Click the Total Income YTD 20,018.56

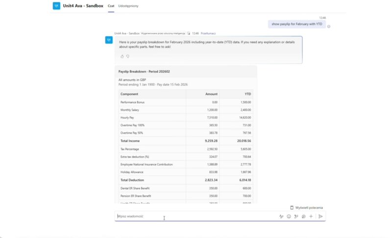[x=244, y=141]
